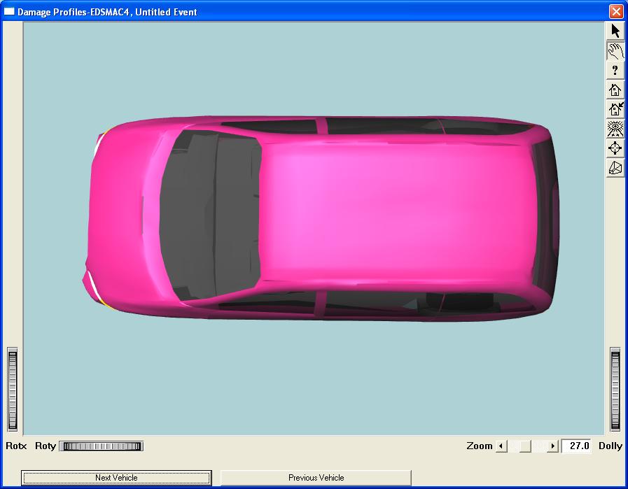Select the arrow pick tool
This screenshot has height=489, width=628.
[615, 31]
